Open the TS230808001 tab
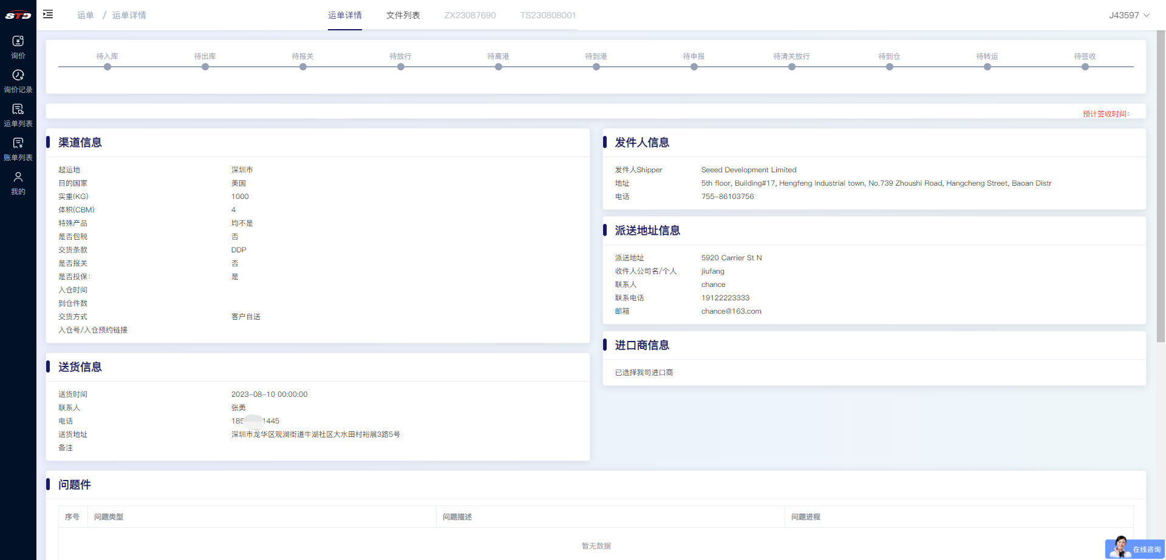The width and height of the screenshot is (1166, 560). coord(548,15)
